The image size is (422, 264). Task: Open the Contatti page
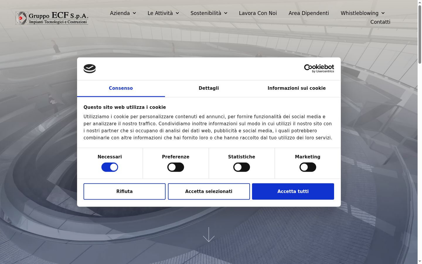click(x=380, y=22)
